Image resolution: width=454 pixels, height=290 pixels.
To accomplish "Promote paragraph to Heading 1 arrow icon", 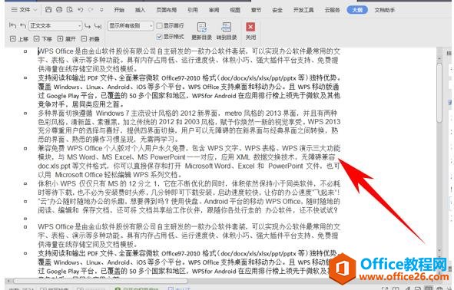I will click(12, 26).
